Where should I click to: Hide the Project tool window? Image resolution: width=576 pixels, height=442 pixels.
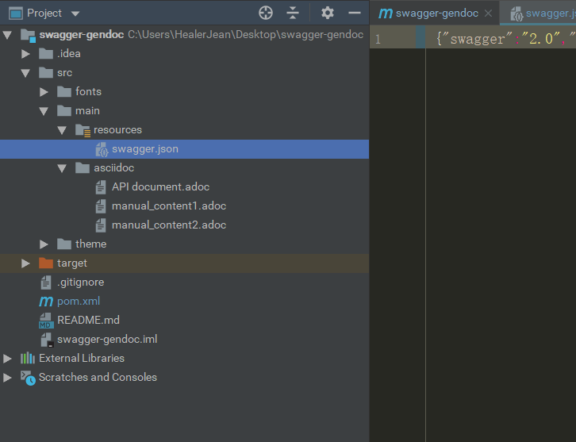355,13
